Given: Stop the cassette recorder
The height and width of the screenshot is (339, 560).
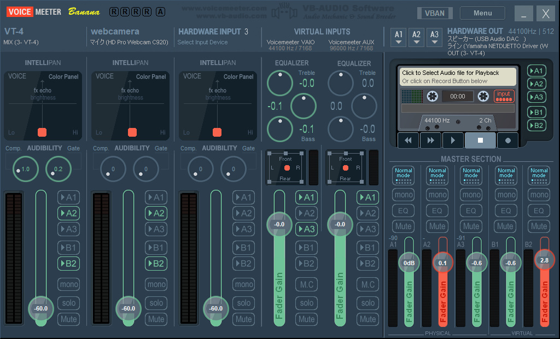Looking at the screenshot, I should point(480,141).
